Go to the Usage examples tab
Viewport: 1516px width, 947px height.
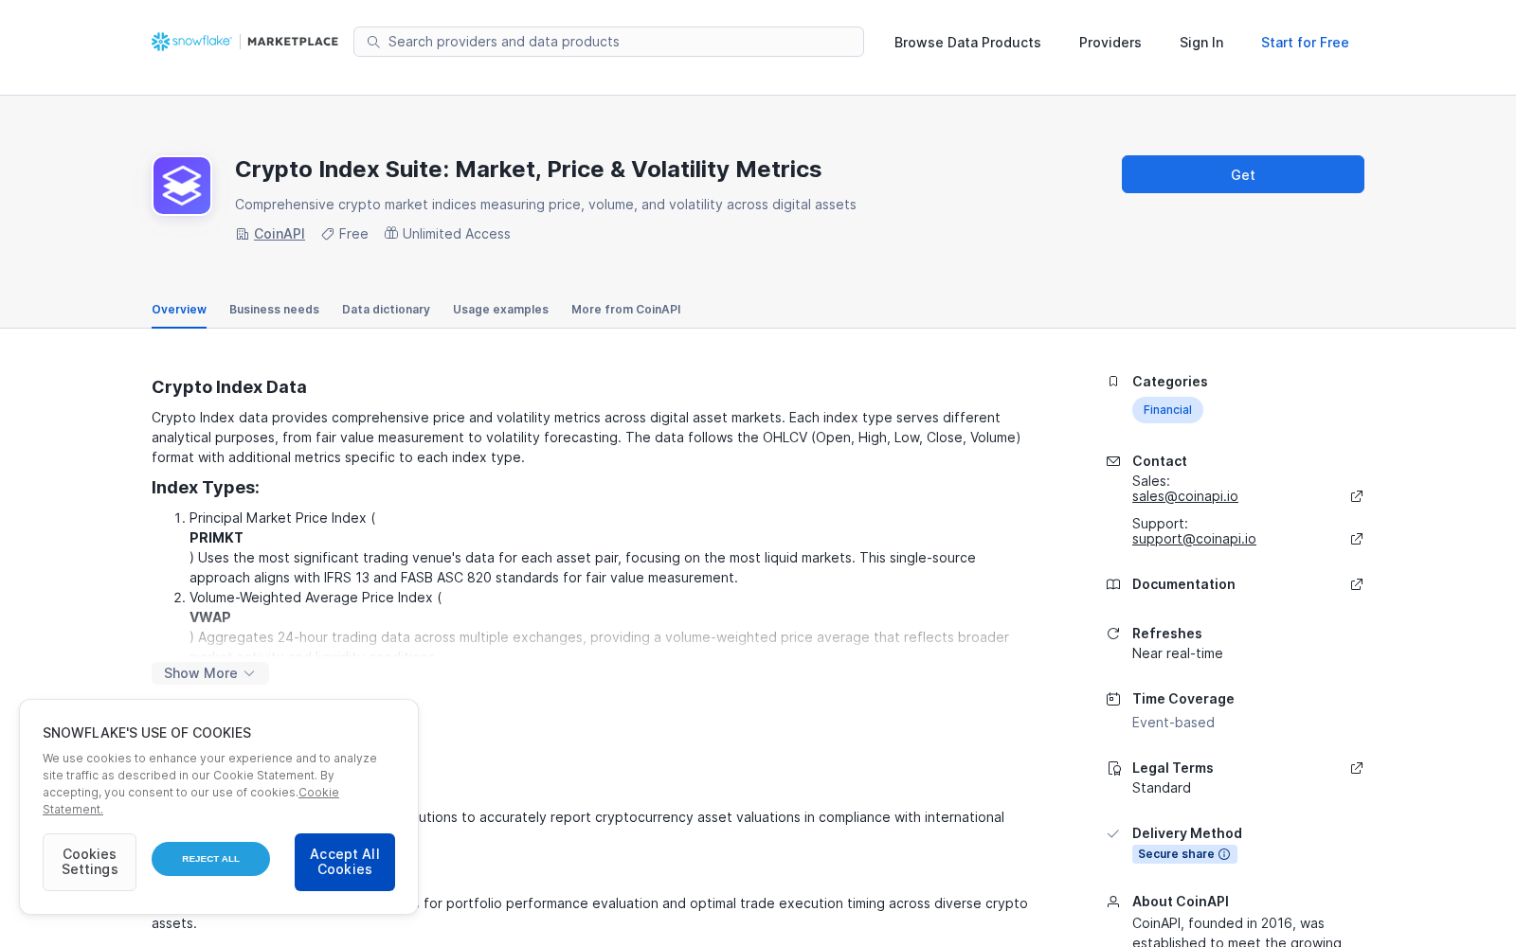[x=500, y=310]
